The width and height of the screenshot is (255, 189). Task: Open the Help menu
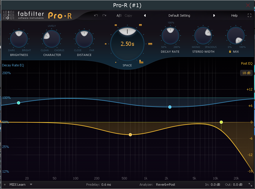tap(234, 15)
